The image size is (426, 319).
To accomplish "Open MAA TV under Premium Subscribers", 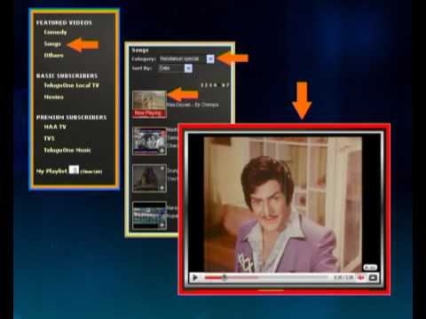I will 55,127.
